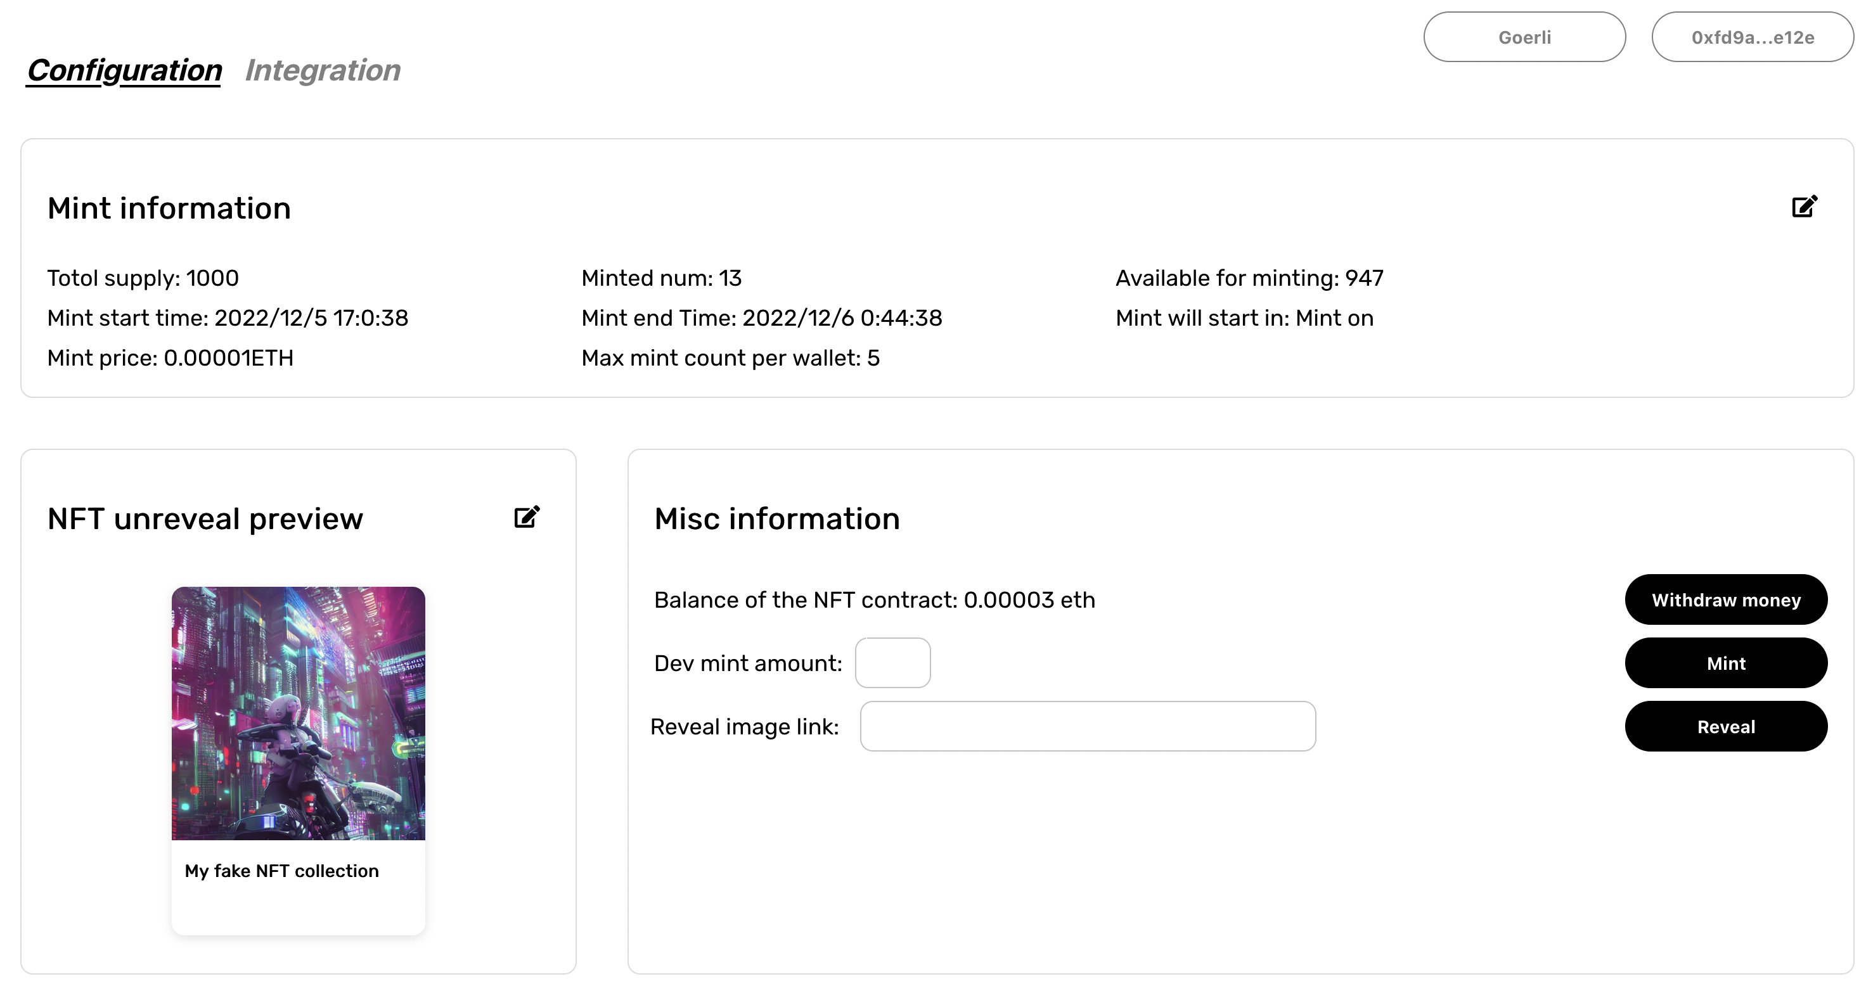Switch to the Configuration tab
This screenshot has width=1866, height=986.
pos(124,70)
